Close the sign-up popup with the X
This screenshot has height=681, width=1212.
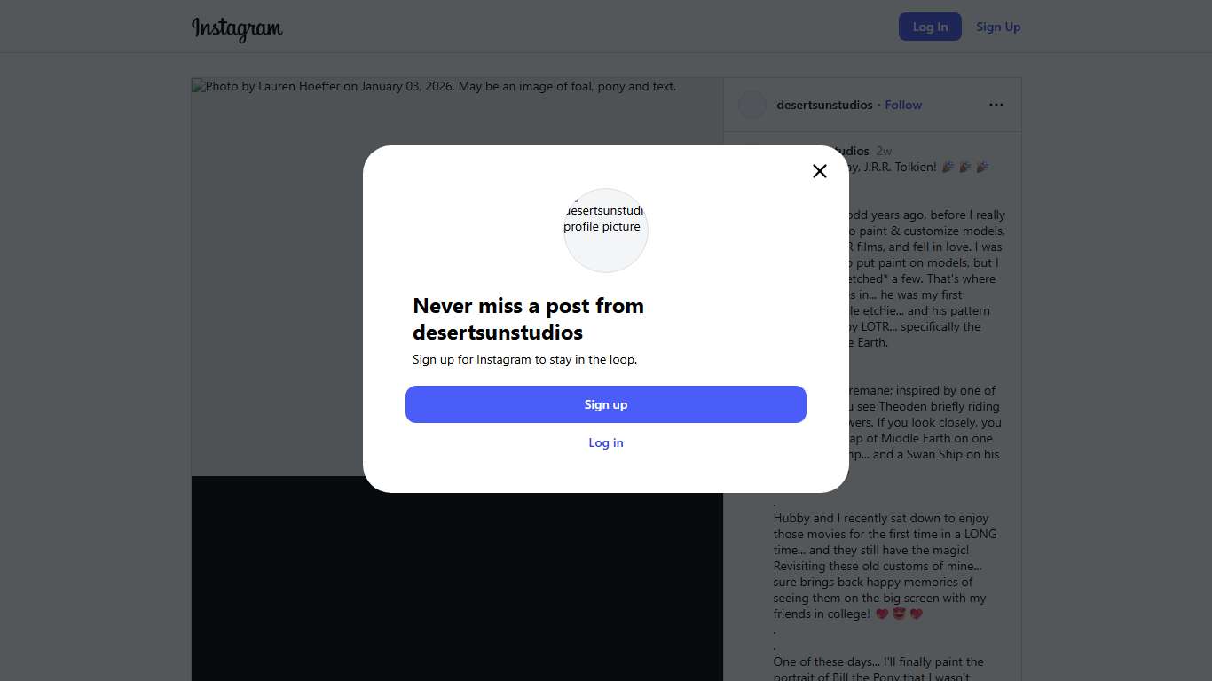pyautogui.click(x=820, y=171)
